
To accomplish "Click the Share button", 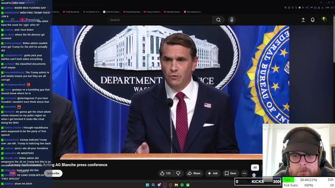I will coord(194,173).
